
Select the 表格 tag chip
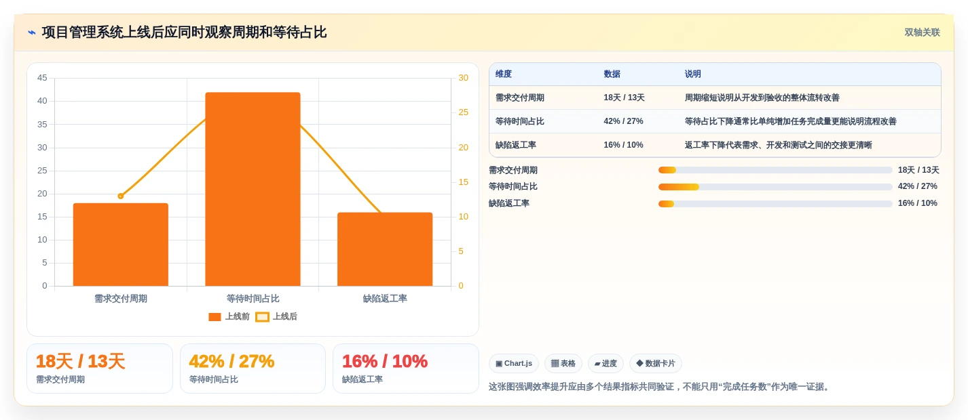(x=563, y=364)
